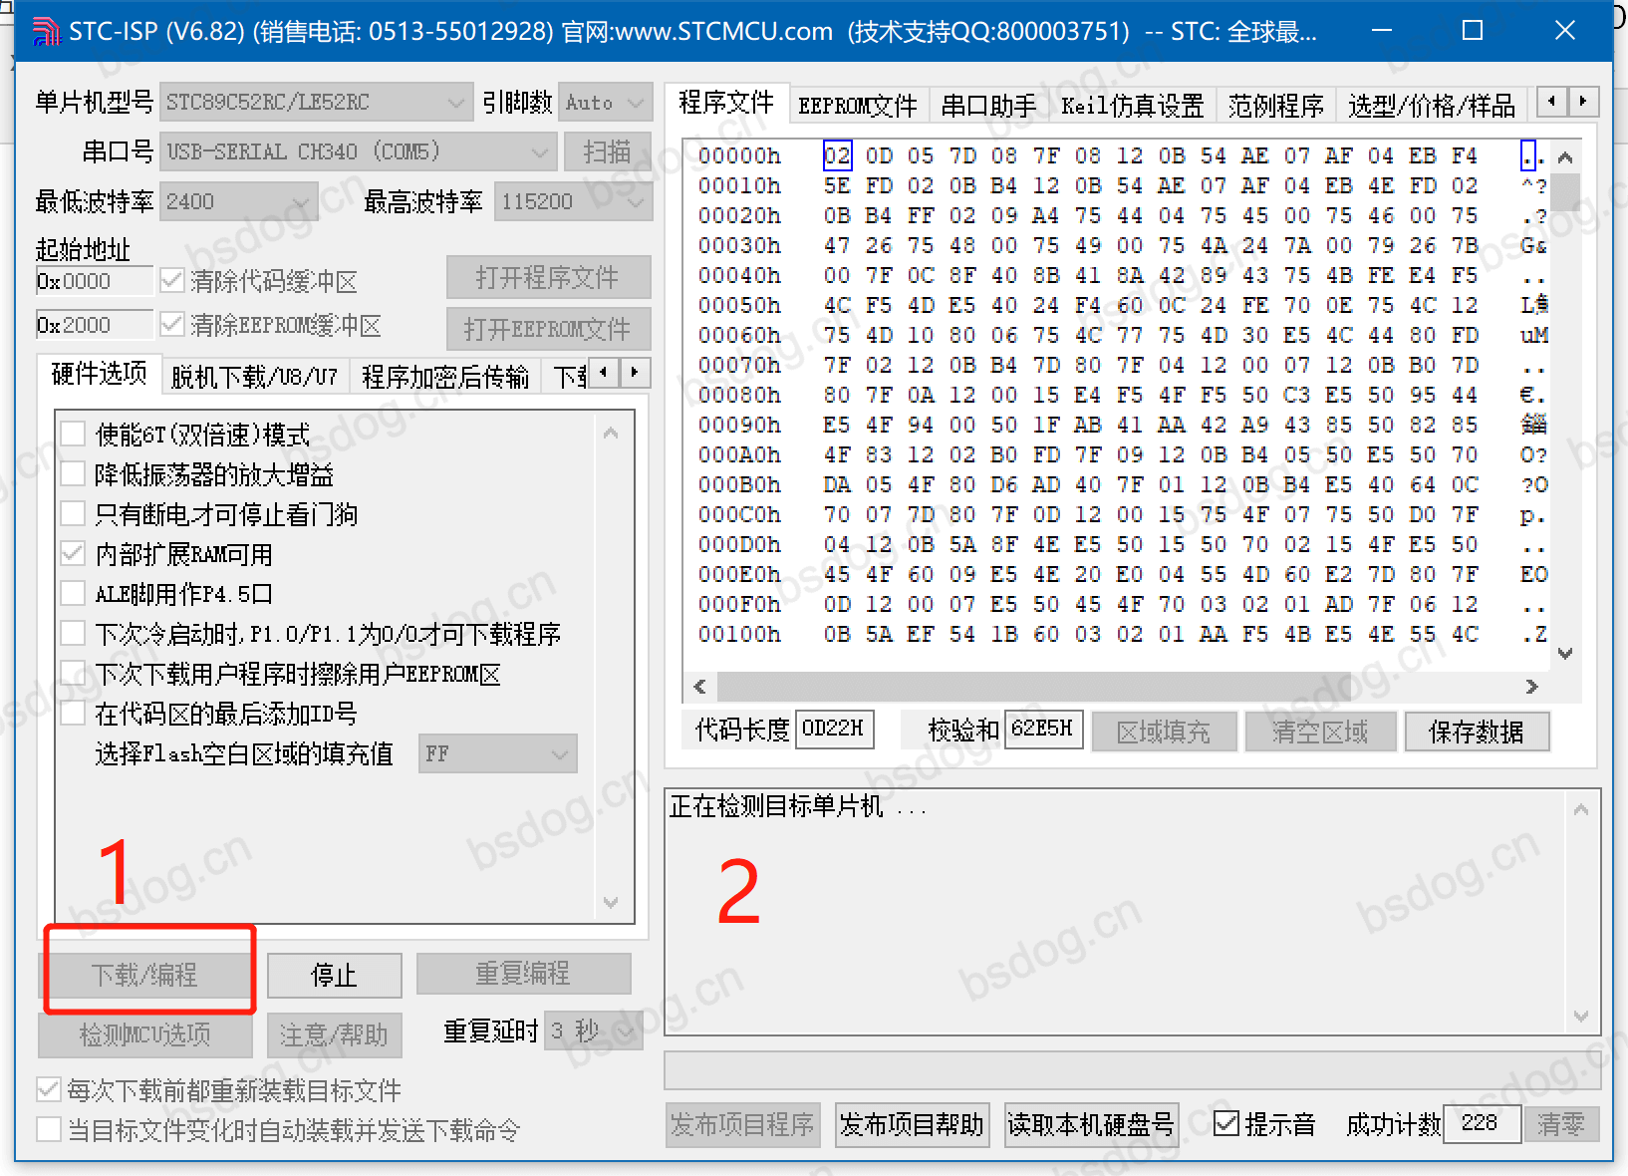Open 范例程序 tab
The width and height of the screenshot is (1628, 1176).
[1276, 105]
